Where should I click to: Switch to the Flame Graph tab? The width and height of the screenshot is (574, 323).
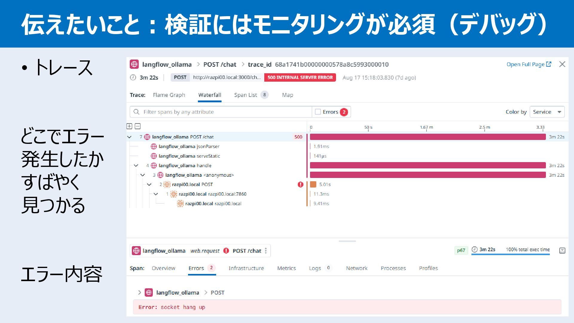pyautogui.click(x=169, y=95)
